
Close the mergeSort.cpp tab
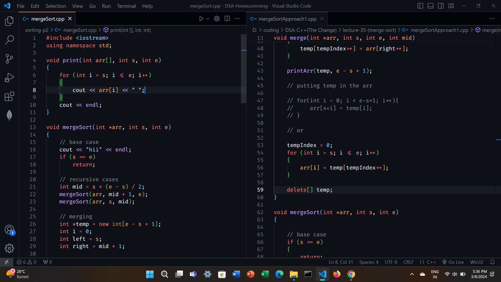tap(70, 19)
